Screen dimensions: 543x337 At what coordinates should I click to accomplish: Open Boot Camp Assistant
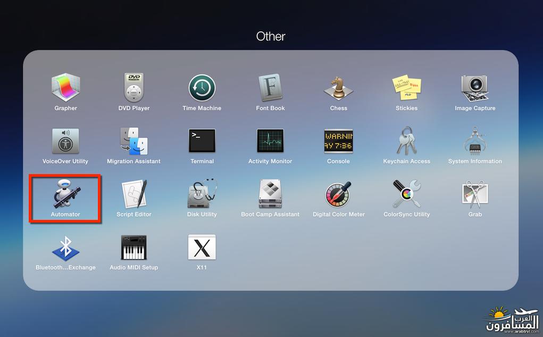(270, 194)
